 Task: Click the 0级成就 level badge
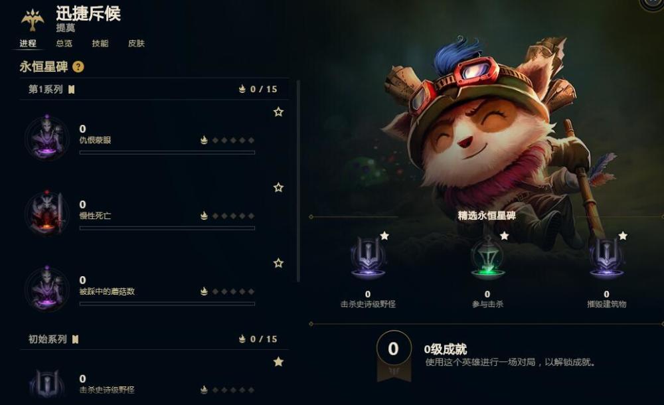point(394,355)
